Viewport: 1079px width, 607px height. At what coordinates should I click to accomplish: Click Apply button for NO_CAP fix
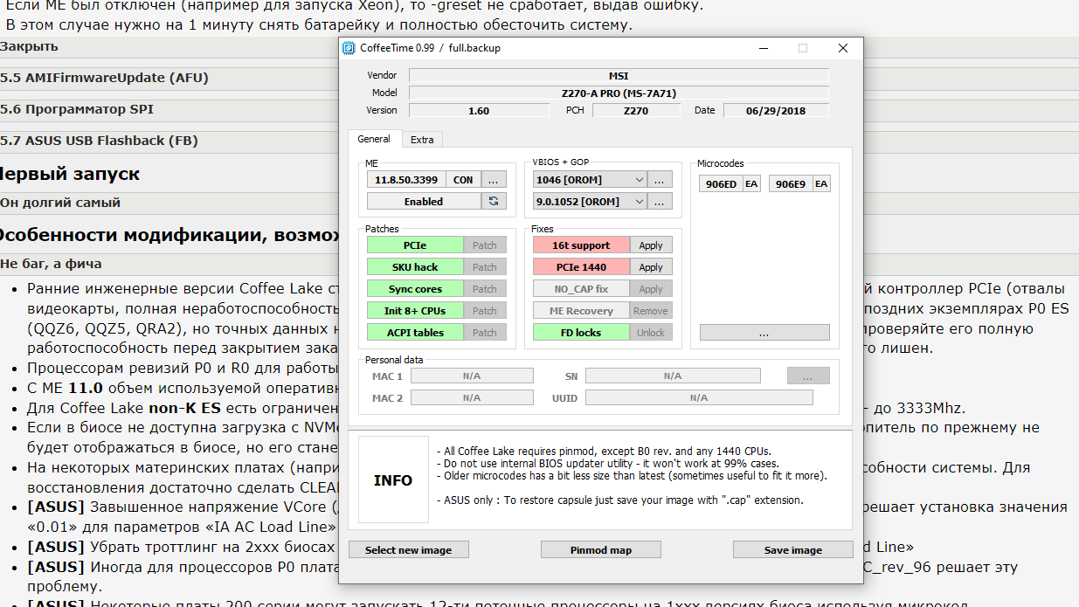pos(651,289)
